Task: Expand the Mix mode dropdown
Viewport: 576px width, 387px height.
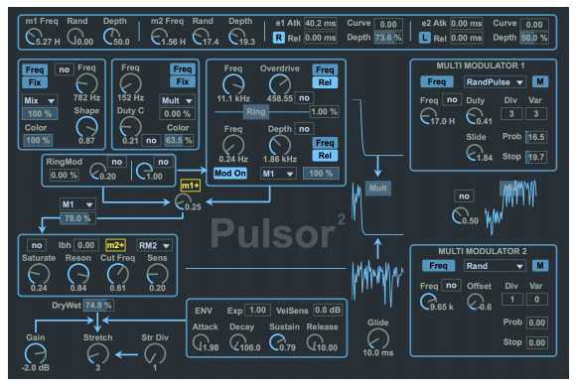Action: [x=40, y=100]
